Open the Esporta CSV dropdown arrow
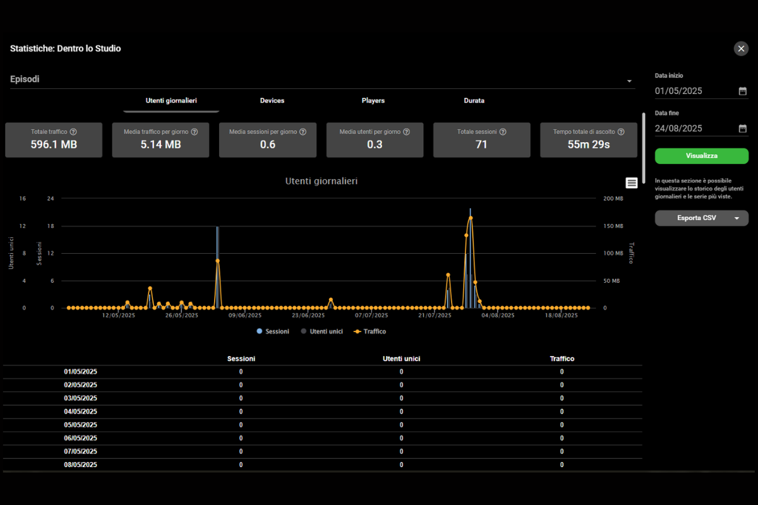Viewport: 758px width, 505px height. point(737,218)
